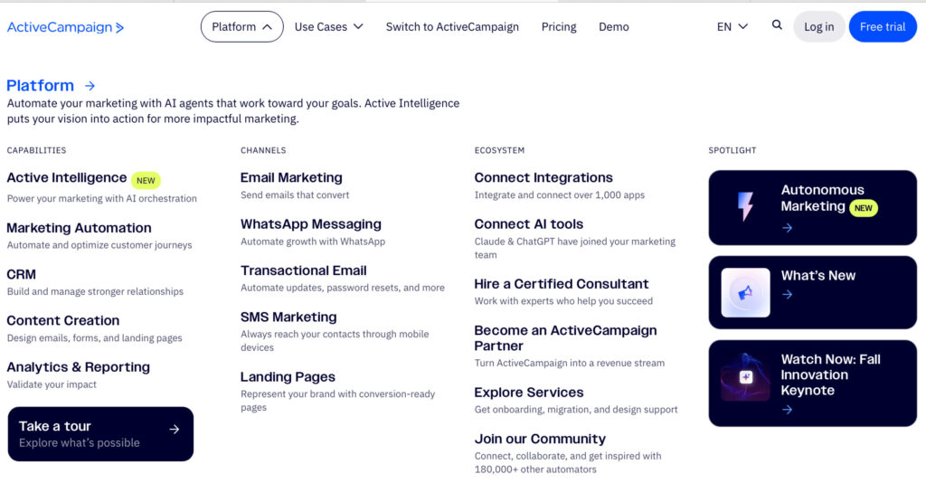
Task: Click 'Build and manage stronger relationships' text
Action: tap(95, 291)
